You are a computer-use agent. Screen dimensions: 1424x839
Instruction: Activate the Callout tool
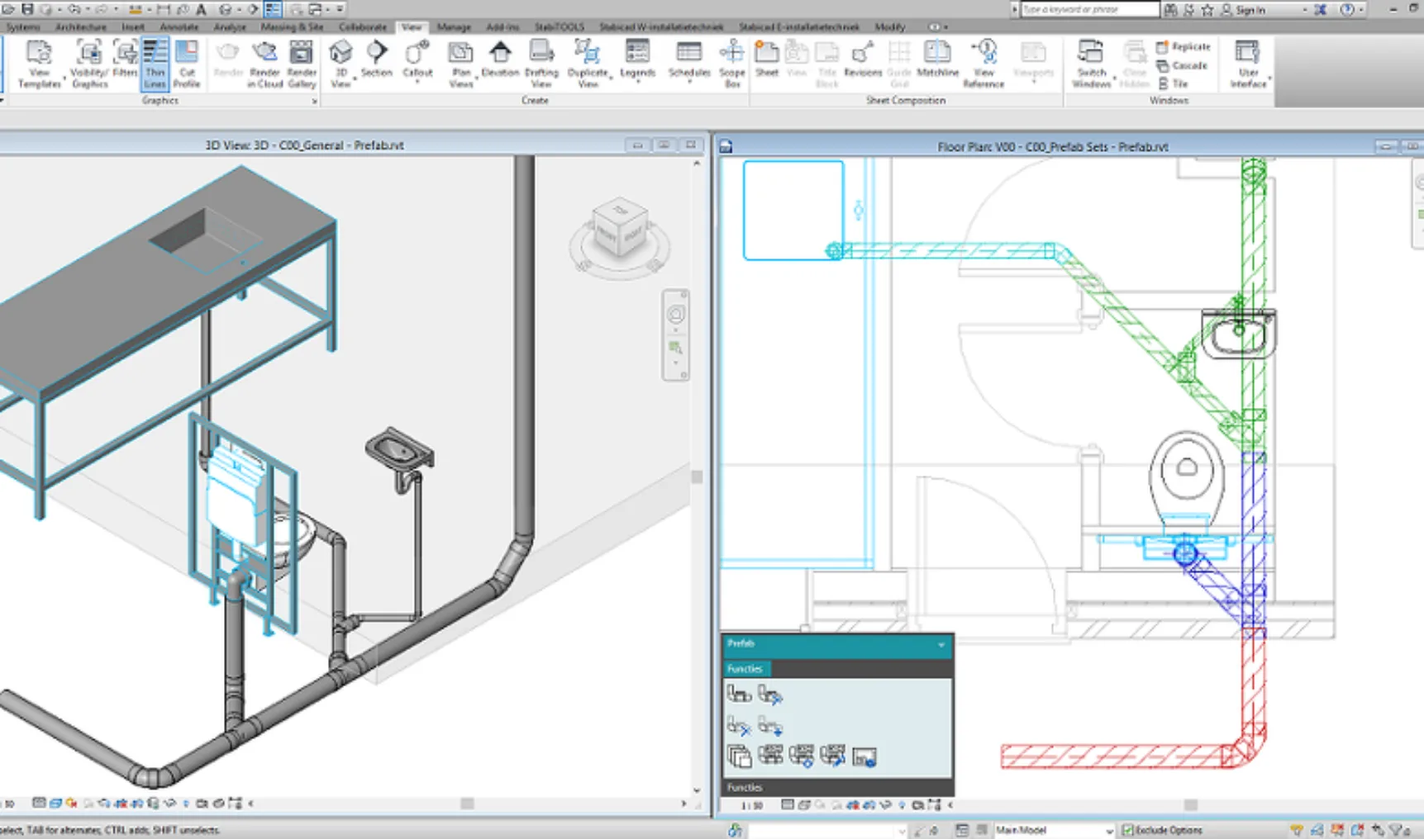coord(417,62)
